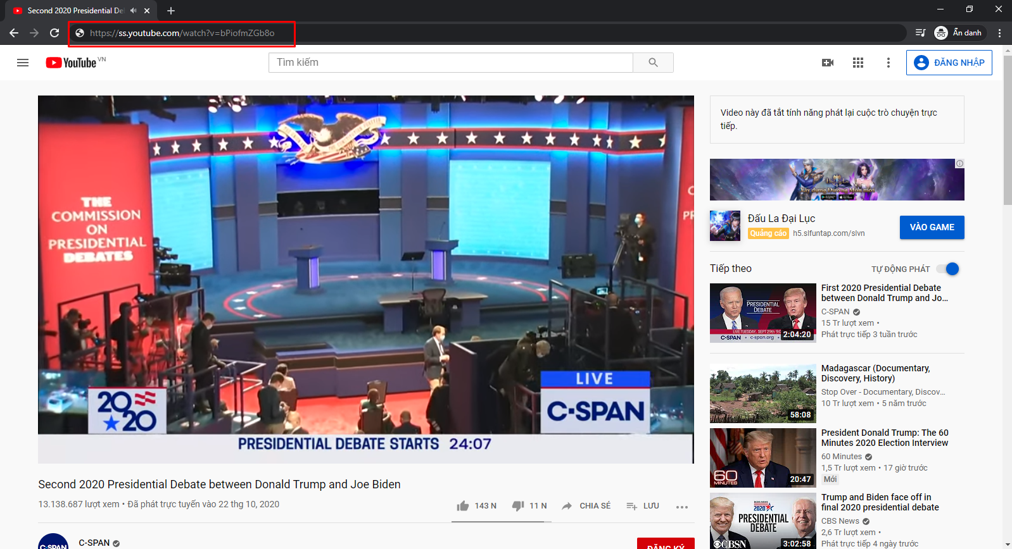This screenshot has width=1012, height=549.
Task: Open 'First 2020 Presidential Debate' title
Action: pyautogui.click(x=885, y=293)
